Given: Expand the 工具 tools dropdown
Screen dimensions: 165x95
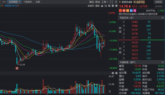Looking at the screenshot, I should coord(105,2).
